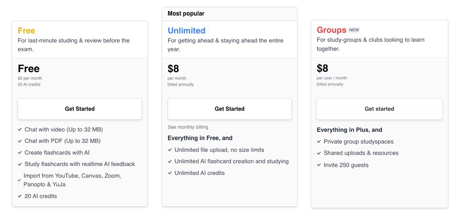Click the checkmark beside Invite 250 guests

pos(319,165)
